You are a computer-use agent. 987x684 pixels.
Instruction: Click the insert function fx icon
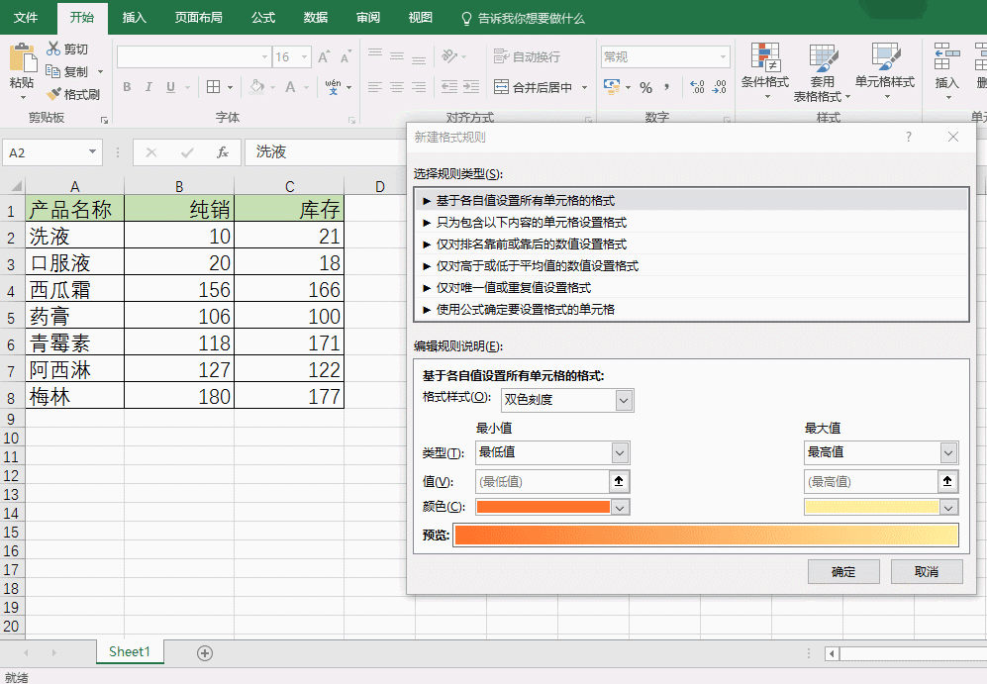pos(222,152)
